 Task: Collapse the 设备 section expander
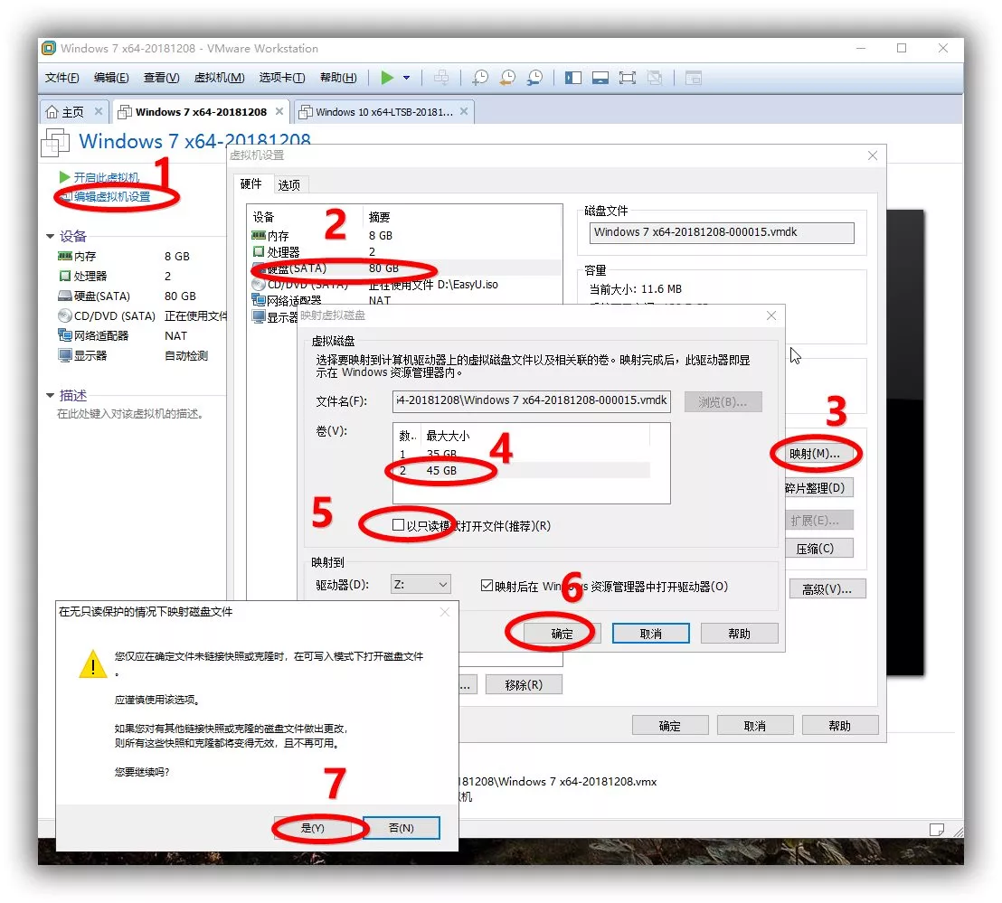tap(50, 236)
